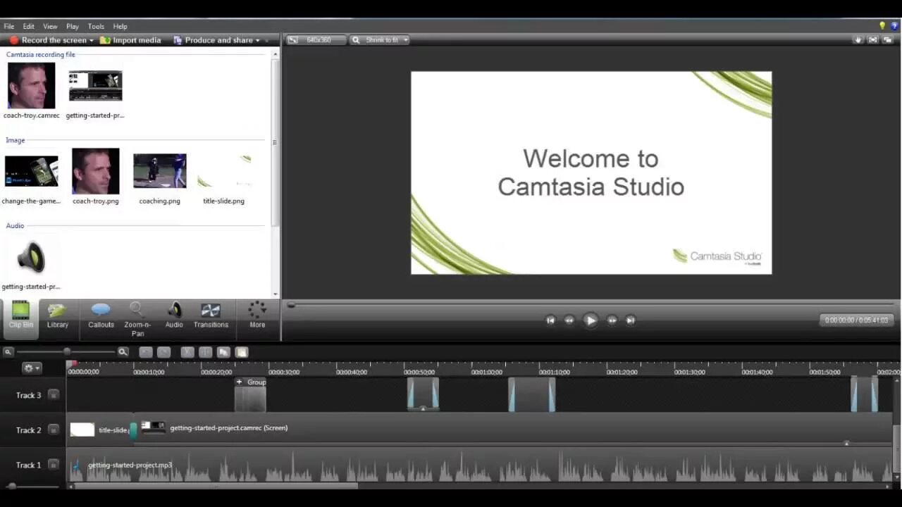Toggle the lock on Track 3
Image resolution: width=902 pixels, height=507 pixels.
click(53, 395)
